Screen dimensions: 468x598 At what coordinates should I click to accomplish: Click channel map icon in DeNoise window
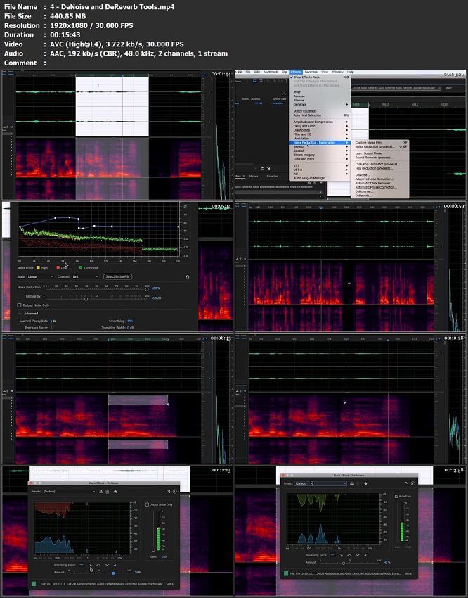click(x=168, y=492)
